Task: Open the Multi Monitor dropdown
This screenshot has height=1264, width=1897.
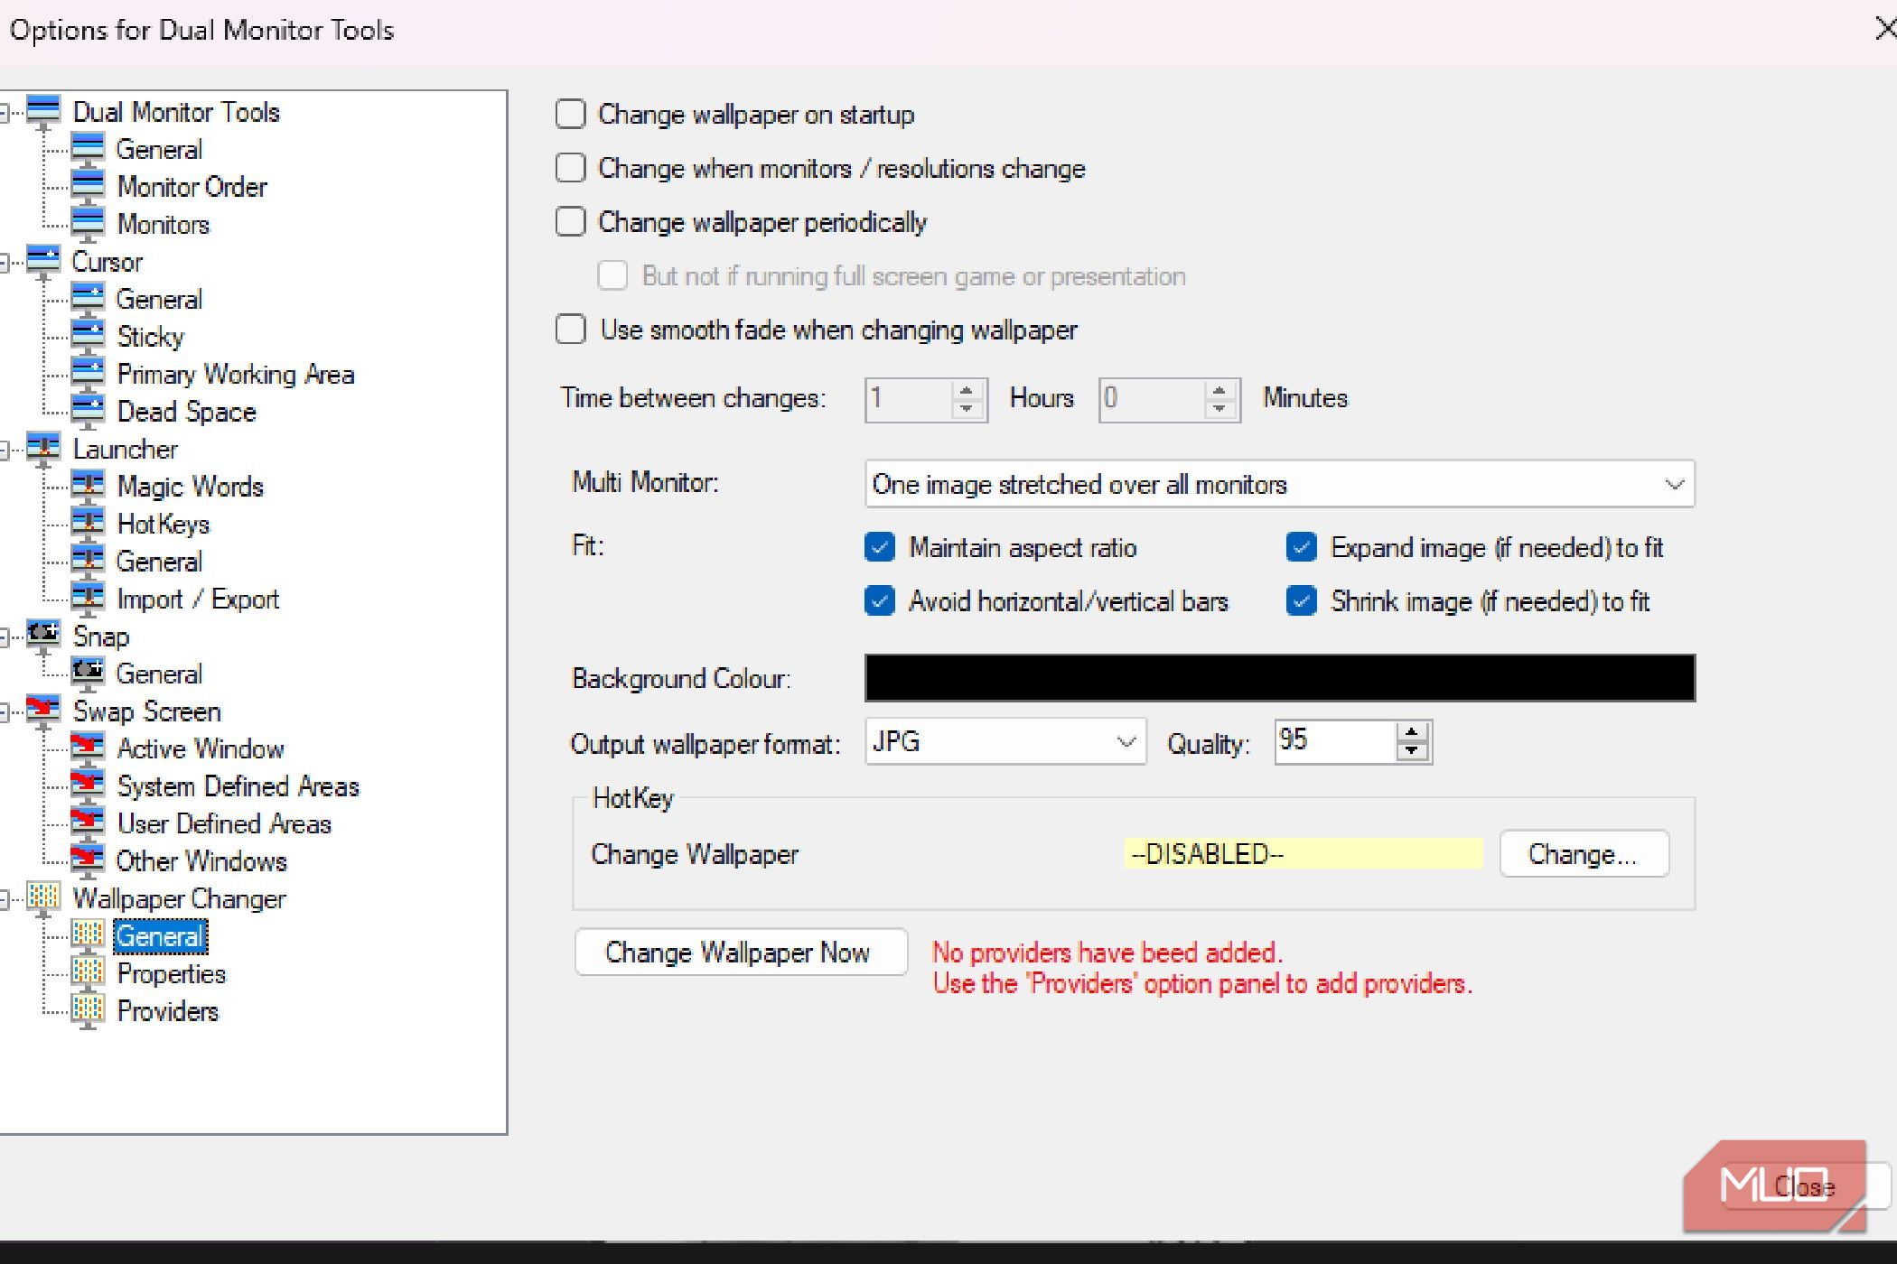Action: tap(1673, 484)
